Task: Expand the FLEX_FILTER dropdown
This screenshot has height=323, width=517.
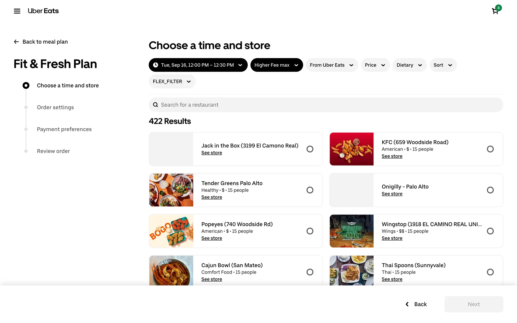Action: [x=172, y=81]
